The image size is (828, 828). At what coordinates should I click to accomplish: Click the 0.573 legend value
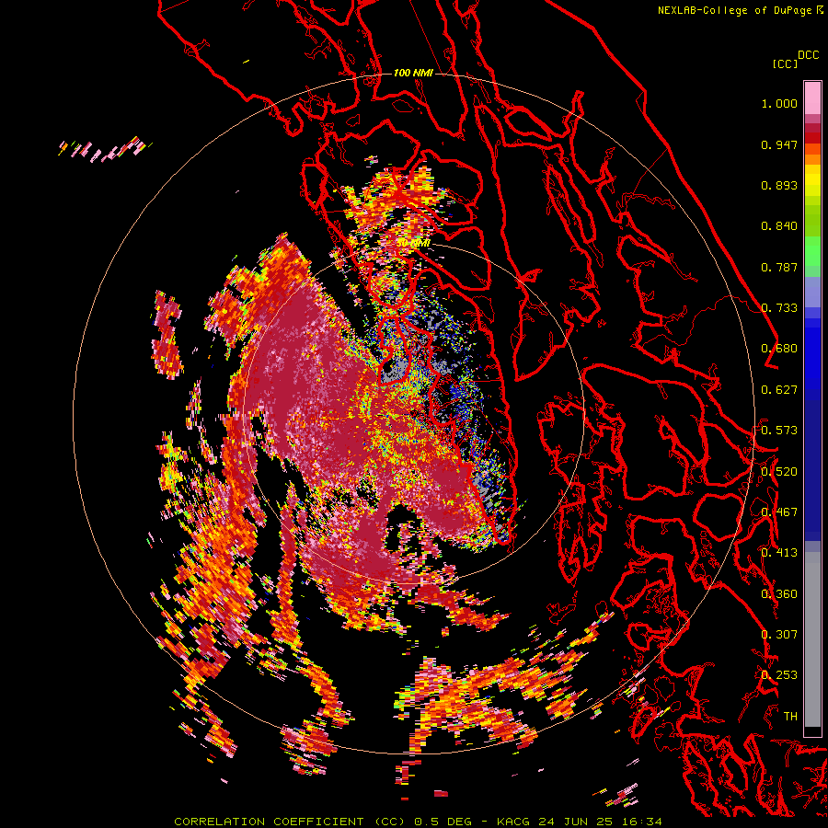[779, 431]
